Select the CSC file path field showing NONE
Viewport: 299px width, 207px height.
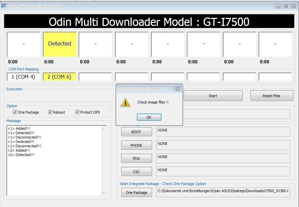pos(223,172)
